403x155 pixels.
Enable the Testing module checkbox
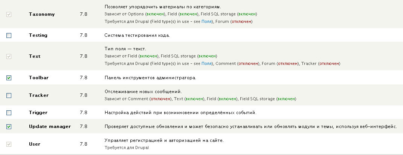(9, 35)
